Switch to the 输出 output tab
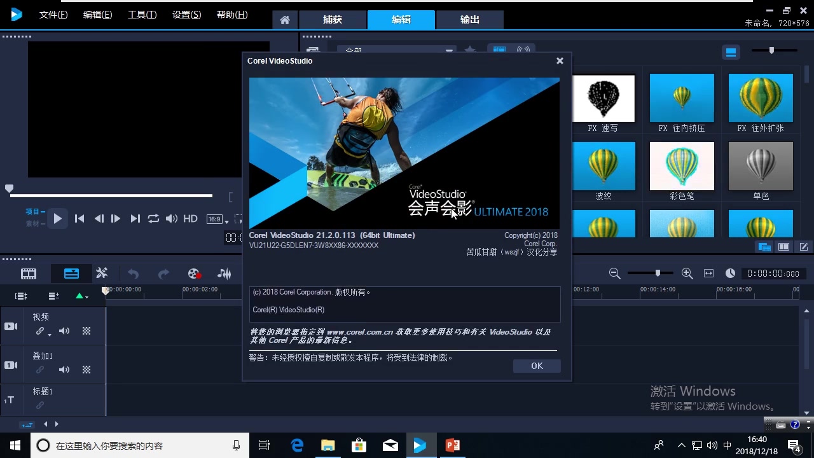 click(x=470, y=20)
